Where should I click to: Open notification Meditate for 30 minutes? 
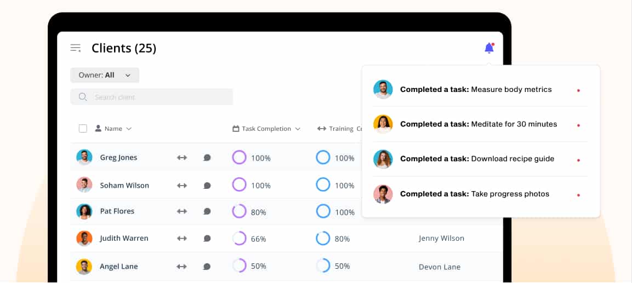480,124
